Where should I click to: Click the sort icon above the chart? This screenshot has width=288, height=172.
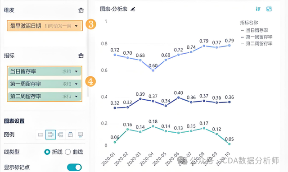pos(258,9)
